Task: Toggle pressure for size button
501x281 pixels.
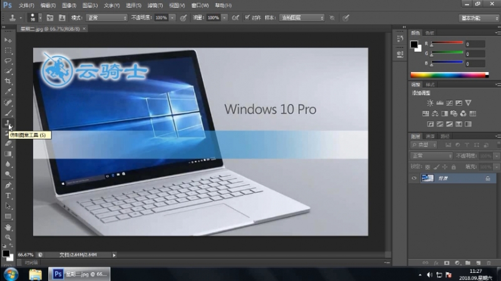Action: pyautogui.click(x=346, y=18)
